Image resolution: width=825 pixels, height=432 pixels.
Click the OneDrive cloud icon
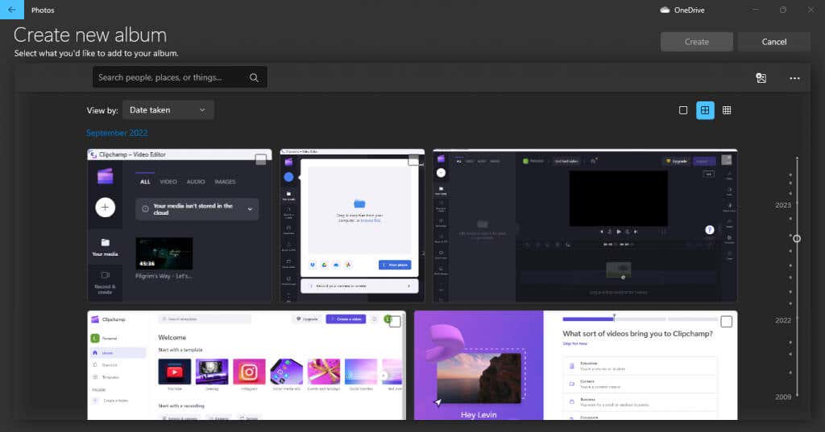point(665,10)
